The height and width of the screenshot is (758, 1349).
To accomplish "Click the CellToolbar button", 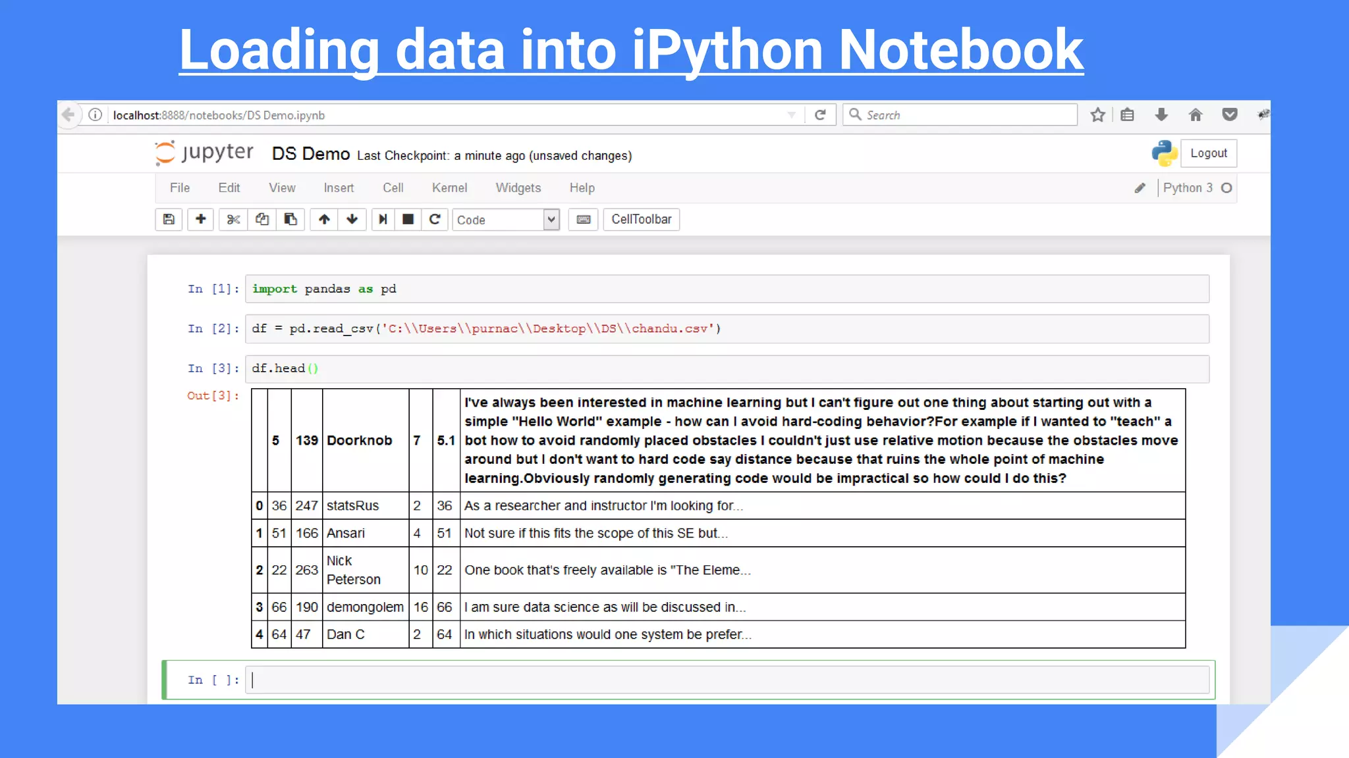I will [642, 220].
